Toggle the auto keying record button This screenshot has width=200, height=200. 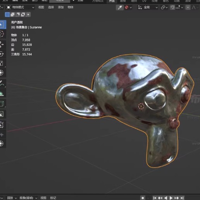(x=143, y=198)
